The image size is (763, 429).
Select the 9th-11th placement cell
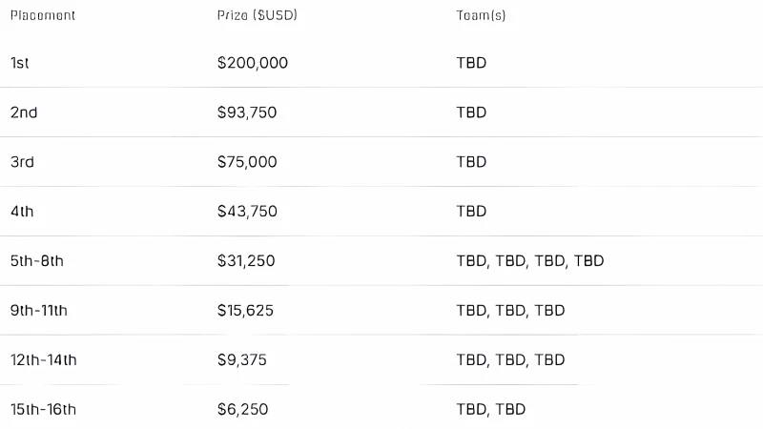tap(39, 311)
